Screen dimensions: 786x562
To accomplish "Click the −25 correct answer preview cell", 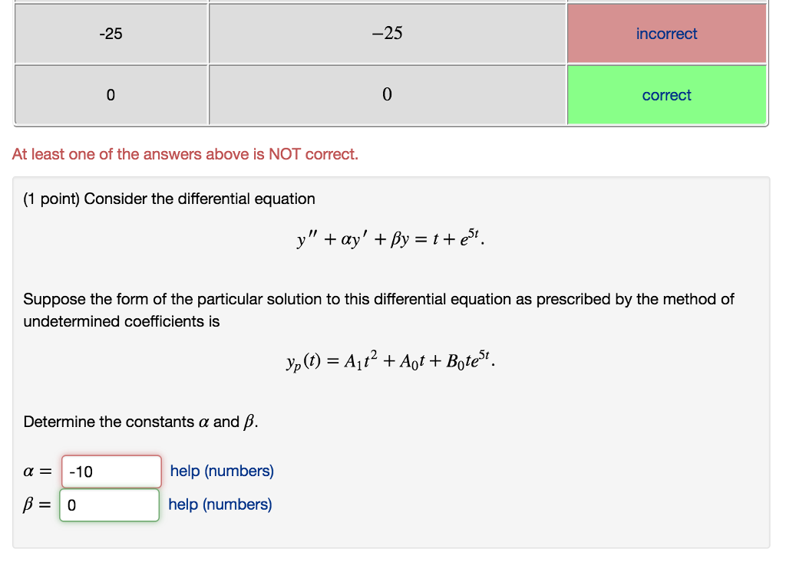I will click(x=387, y=33).
